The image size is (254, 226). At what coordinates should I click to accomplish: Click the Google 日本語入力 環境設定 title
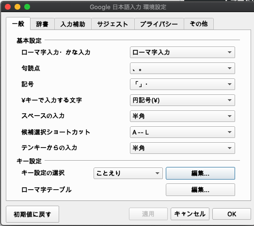pyautogui.click(x=128, y=7)
